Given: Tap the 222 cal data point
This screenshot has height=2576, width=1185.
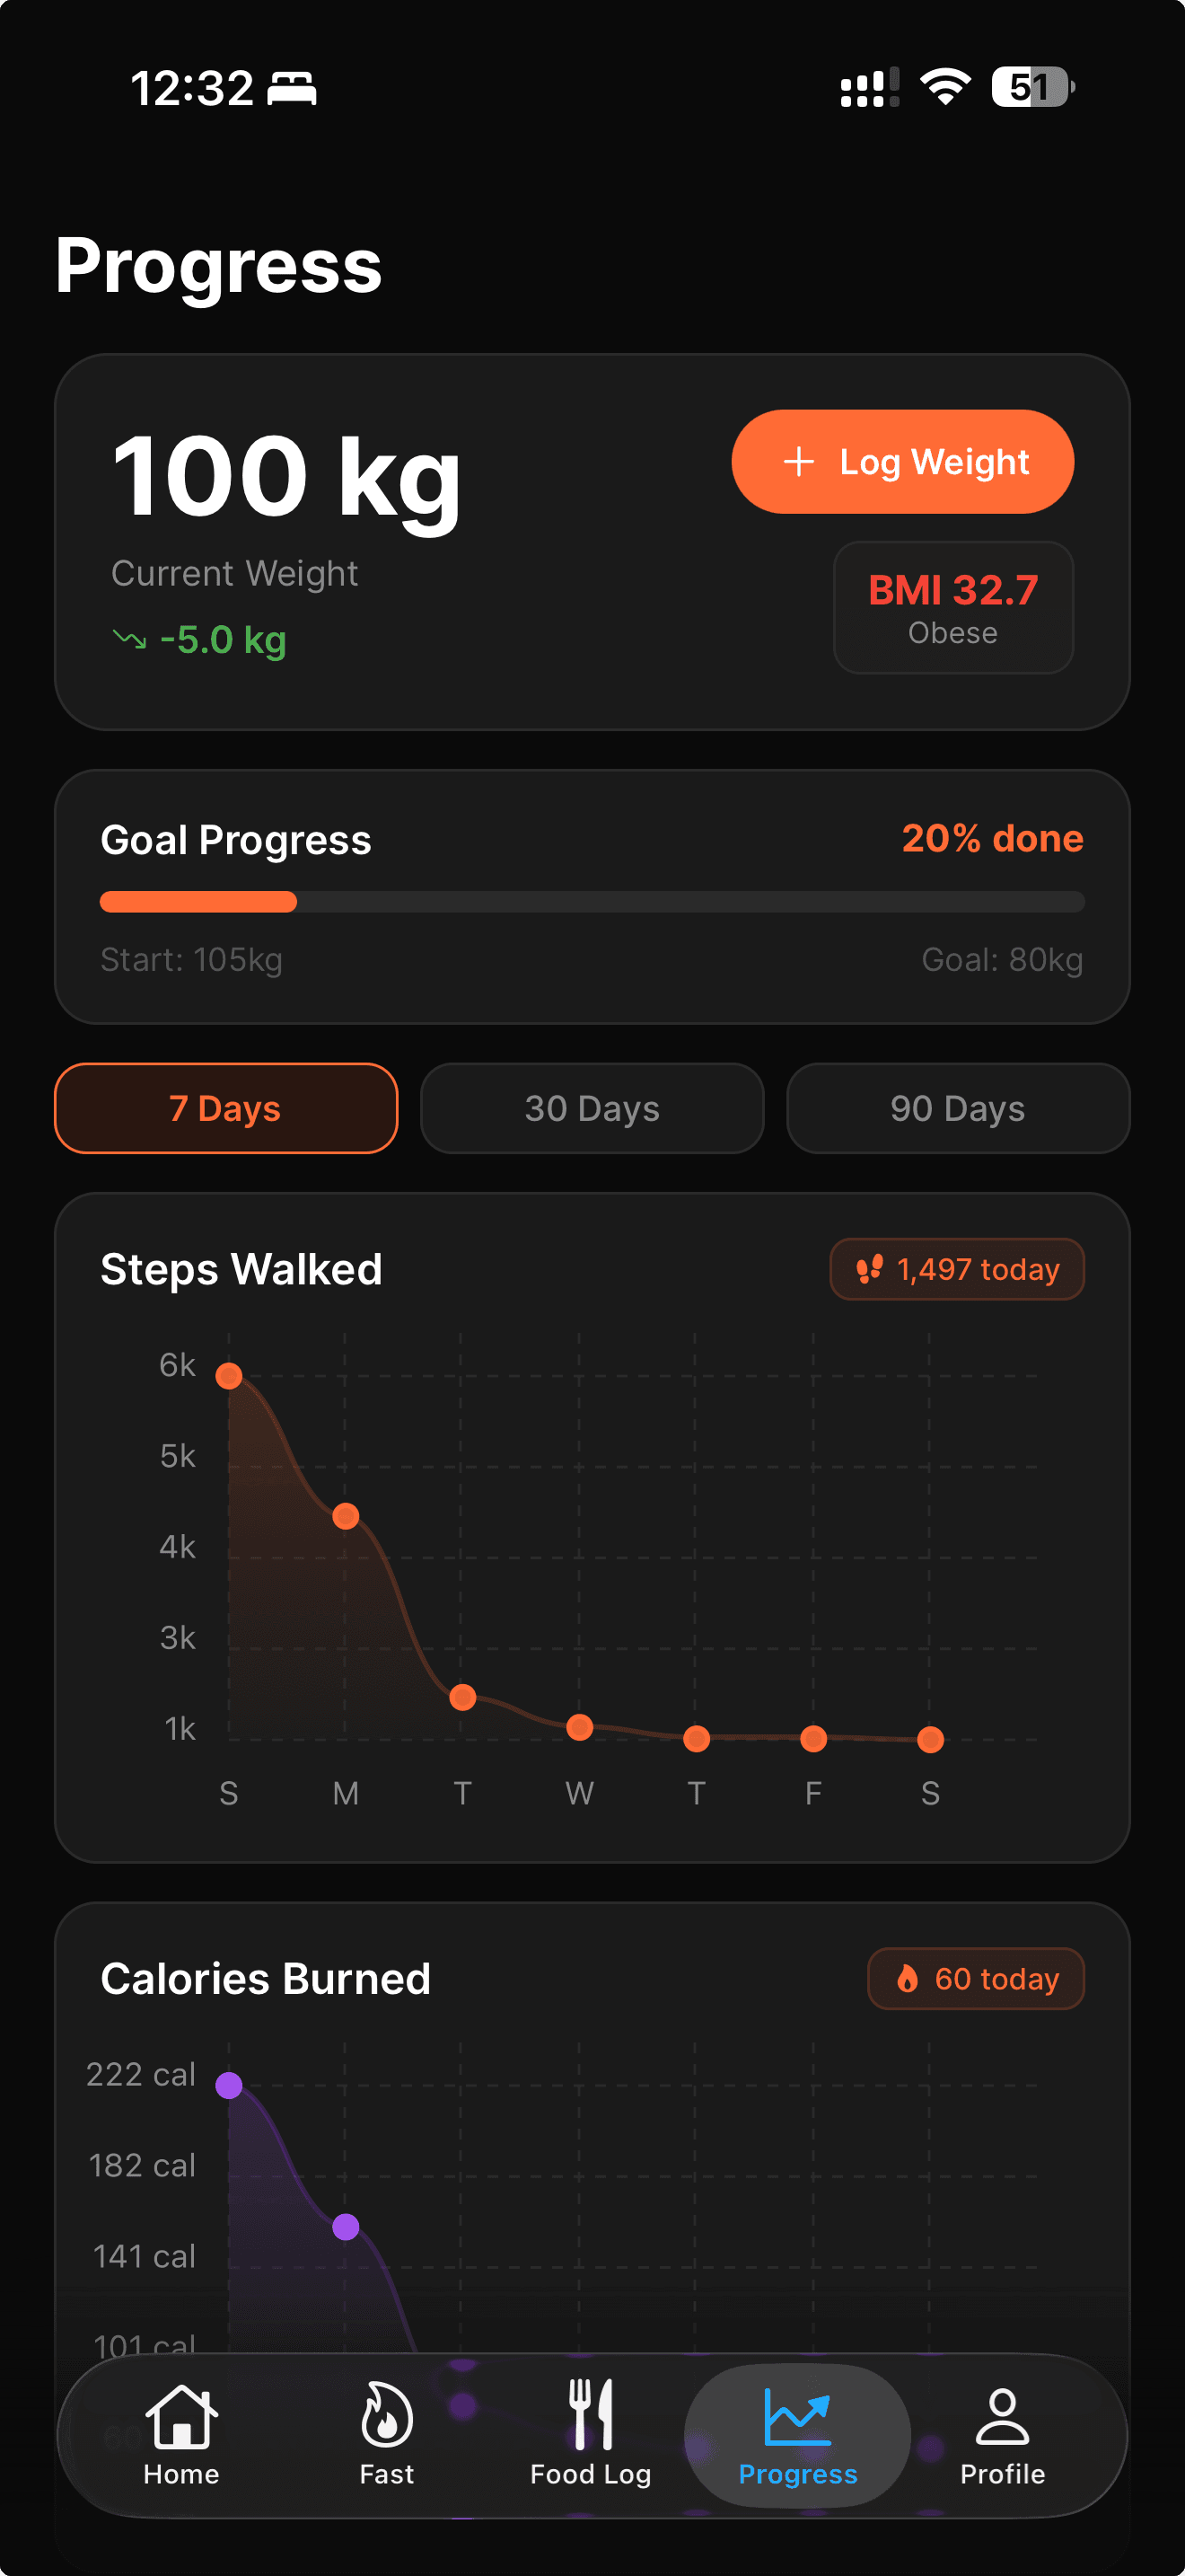Looking at the screenshot, I should (229, 2085).
